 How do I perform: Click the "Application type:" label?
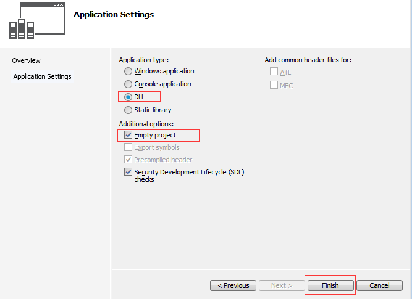(x=143, y=60)
